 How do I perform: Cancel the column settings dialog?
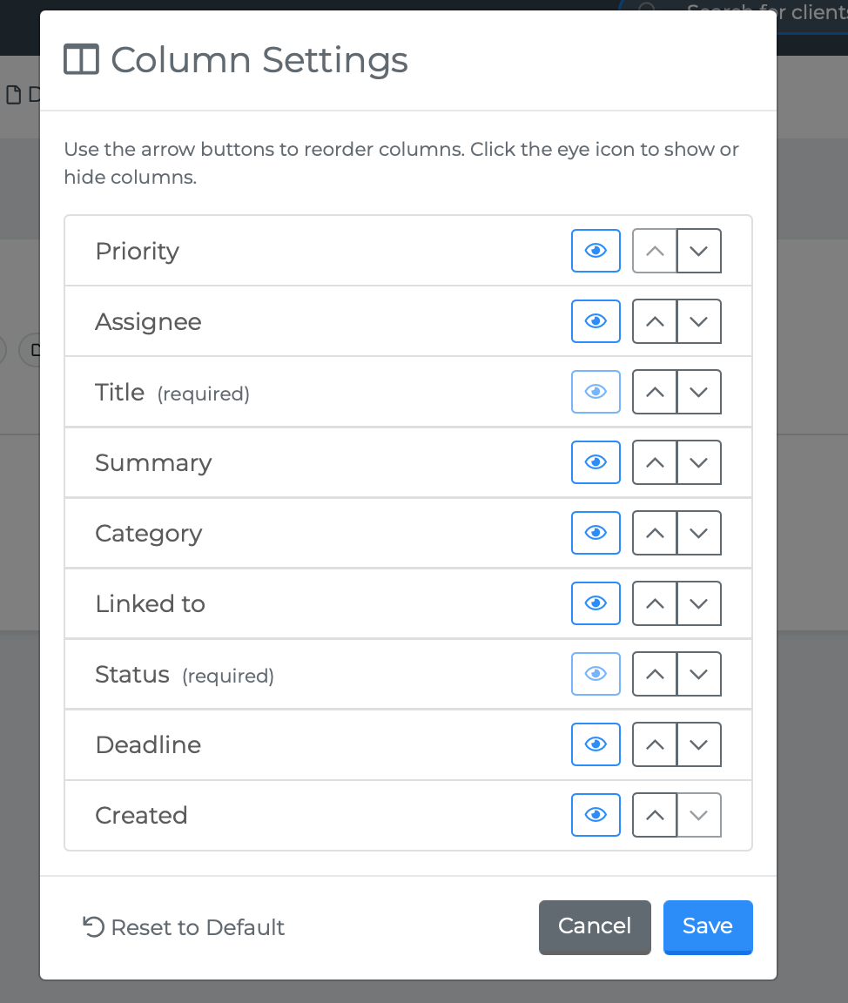tap(595, 926)
